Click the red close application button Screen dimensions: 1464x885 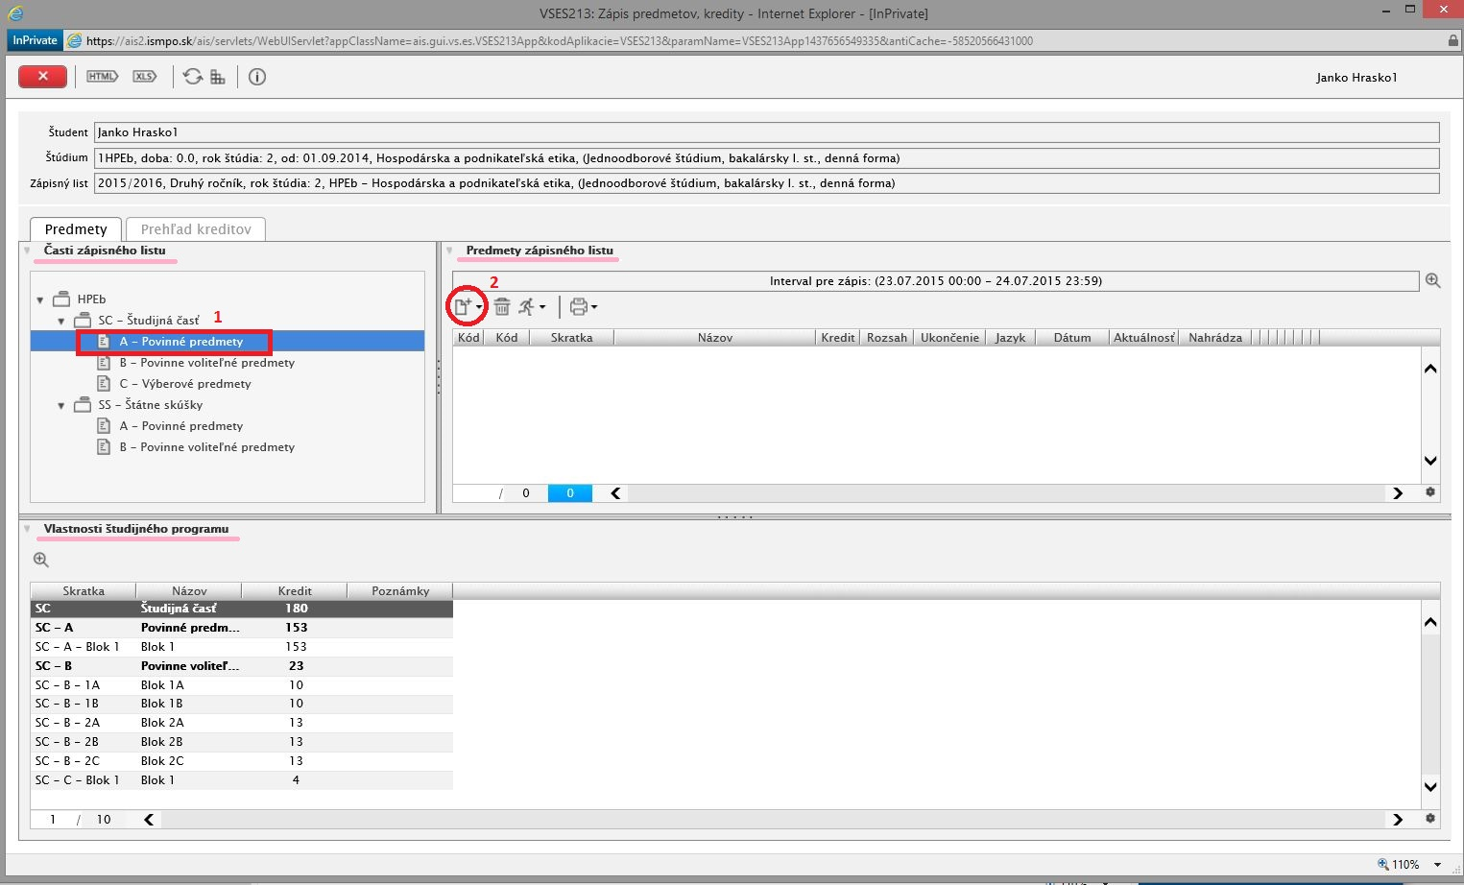[x=42, y=77]
